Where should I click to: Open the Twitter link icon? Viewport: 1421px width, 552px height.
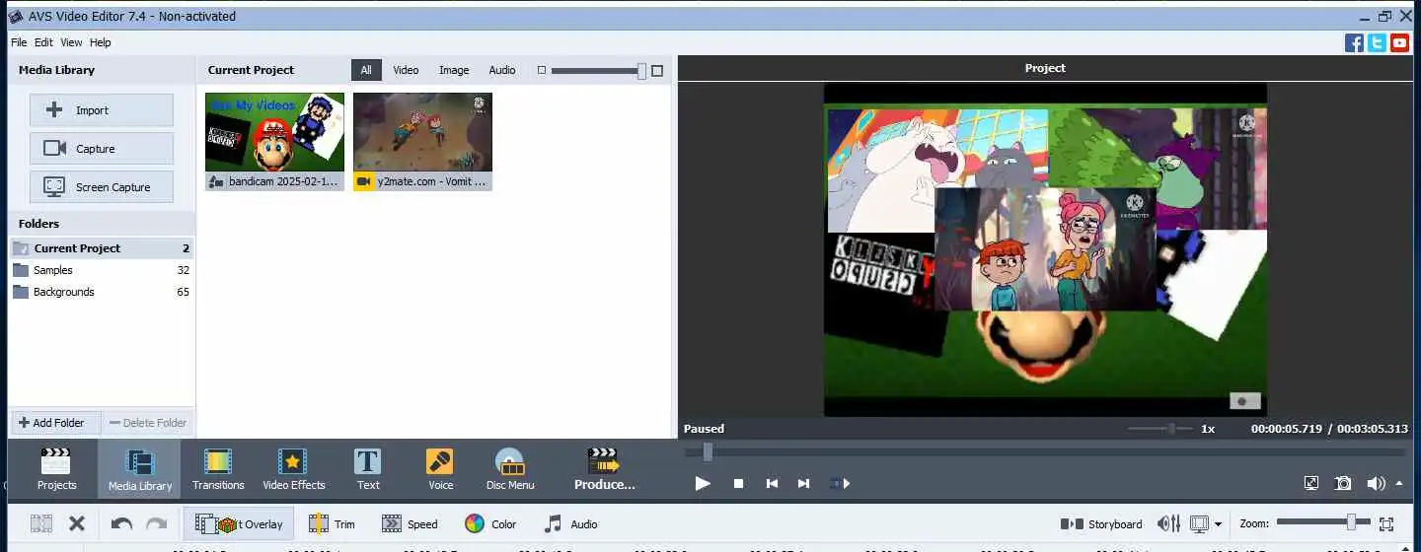[x=1377, y=42]
